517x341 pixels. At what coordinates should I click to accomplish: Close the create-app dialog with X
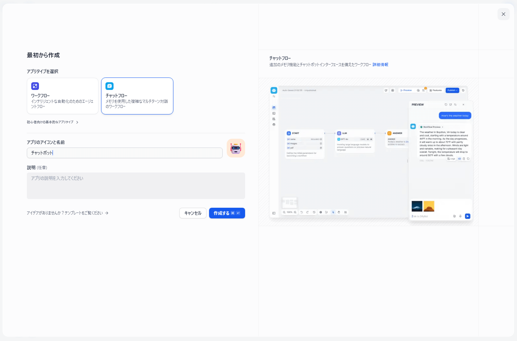coord(503,14)
